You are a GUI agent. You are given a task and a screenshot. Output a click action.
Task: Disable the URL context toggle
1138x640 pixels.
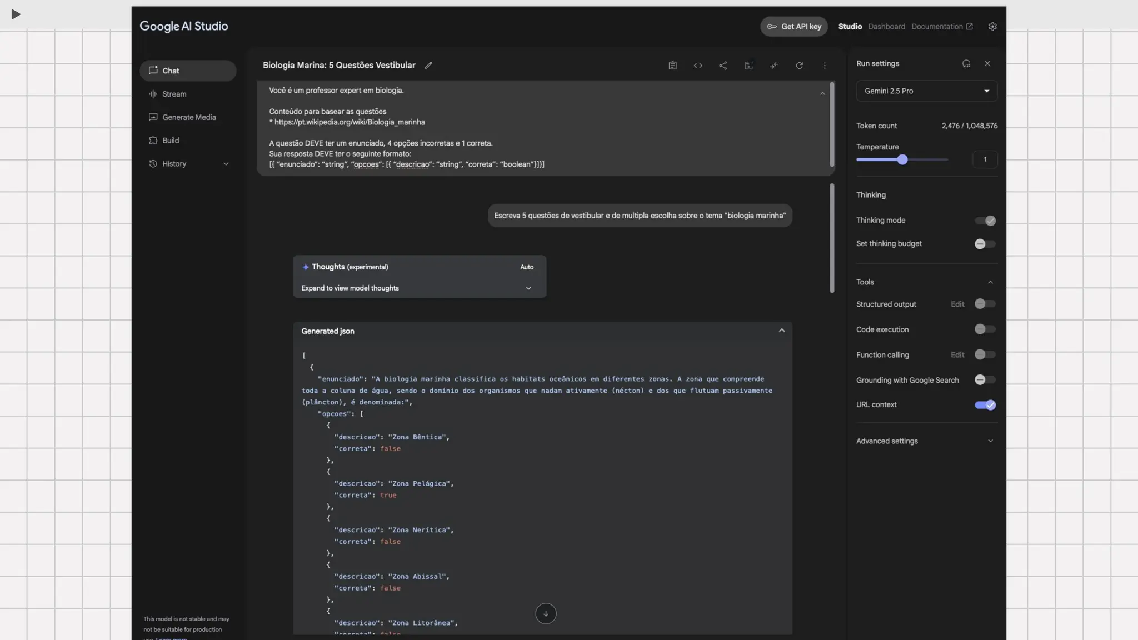point(985,405)
